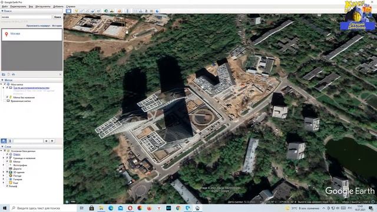Click the search input field containing москва
Screen dimensions: 377x212
tap(26, 17)
